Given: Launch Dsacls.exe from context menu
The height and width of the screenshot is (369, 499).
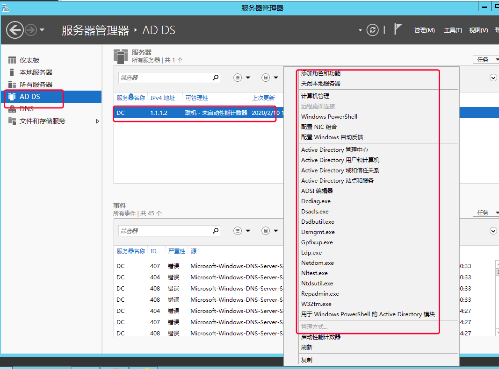Looking at the screenshot, I should [x=315, y=211].
